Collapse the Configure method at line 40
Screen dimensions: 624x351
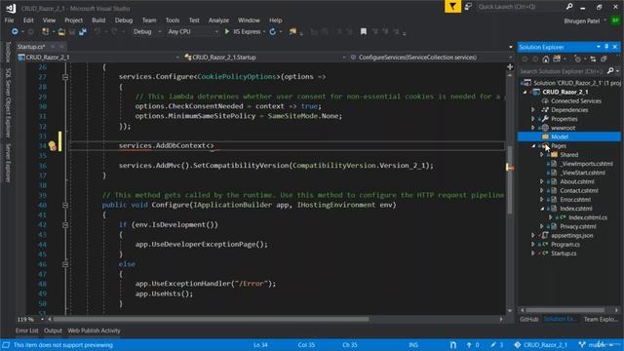[x=65, y=205]
